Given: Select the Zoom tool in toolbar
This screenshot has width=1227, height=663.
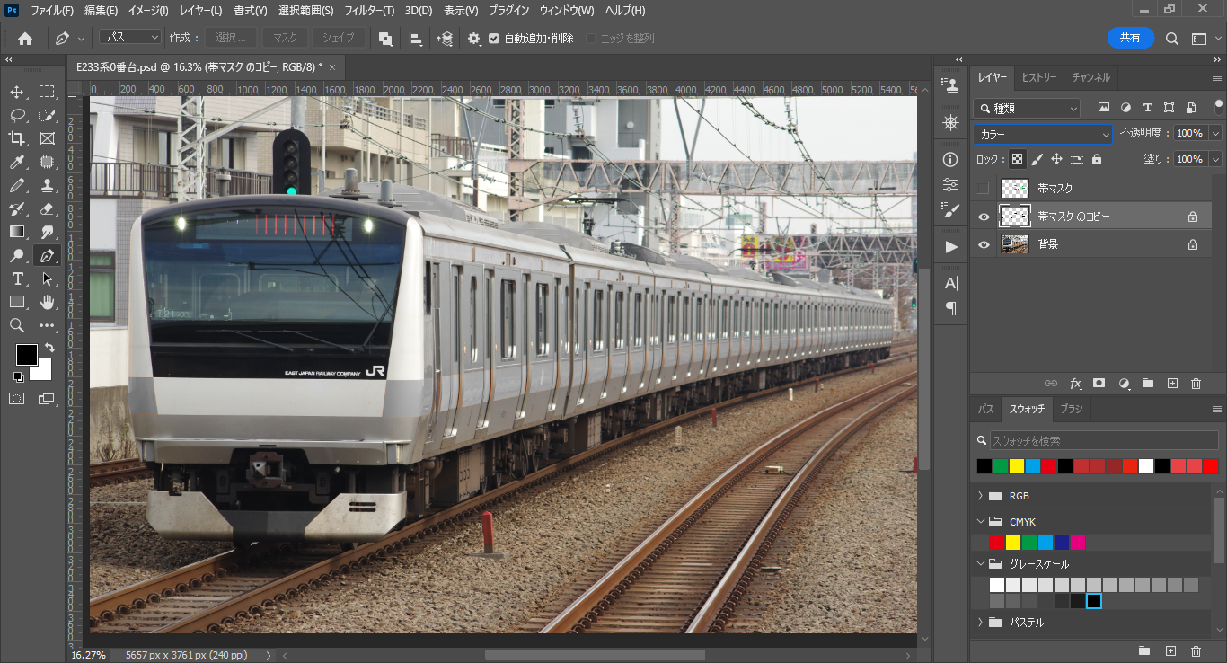Looking at the screenshot, I should (17, 325).
